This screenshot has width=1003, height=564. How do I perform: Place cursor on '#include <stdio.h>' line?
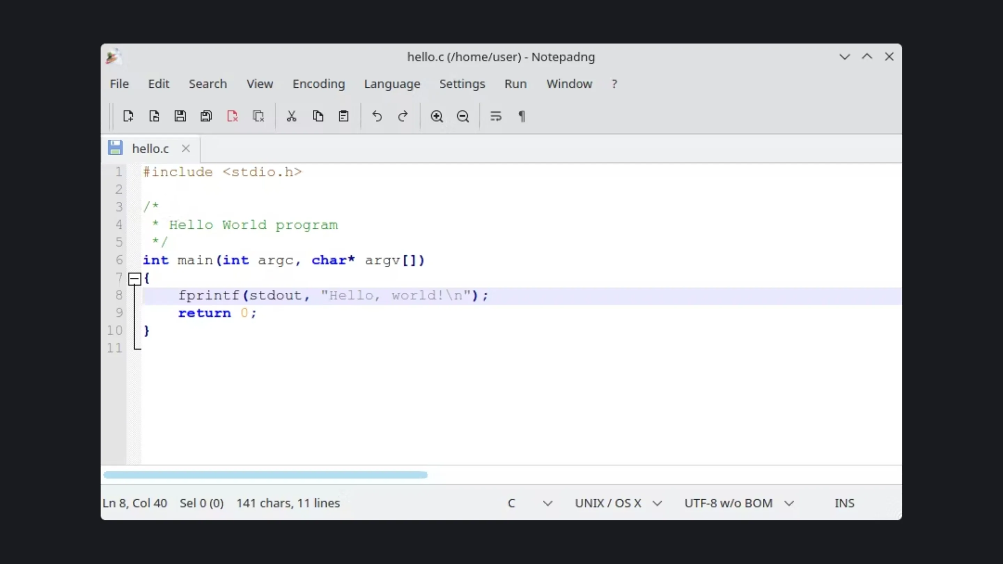222,172
